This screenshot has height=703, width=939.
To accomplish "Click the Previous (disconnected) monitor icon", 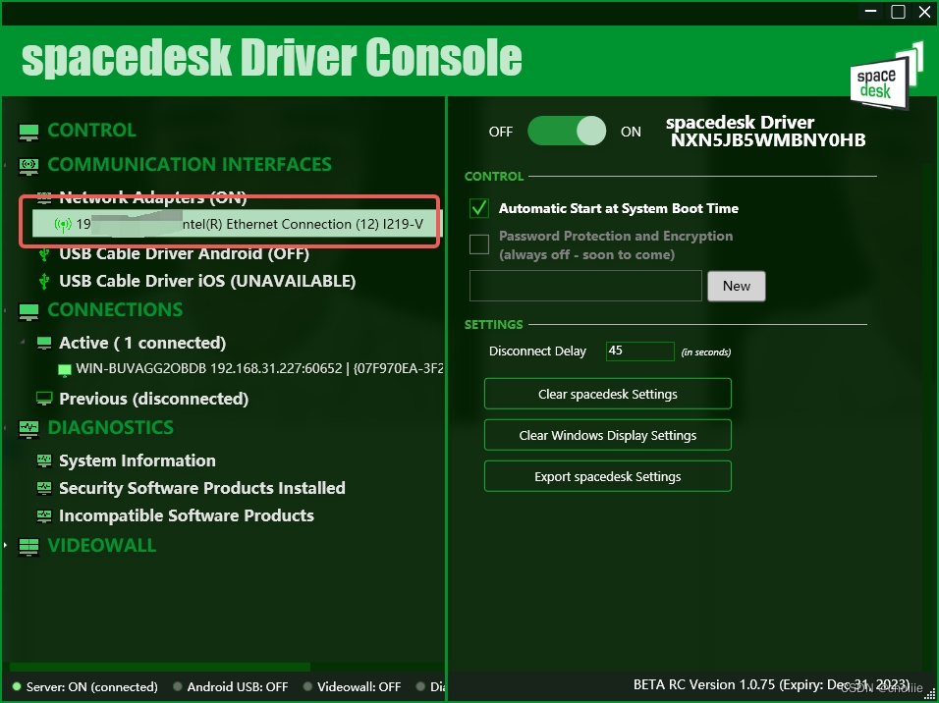I will 44,399.
